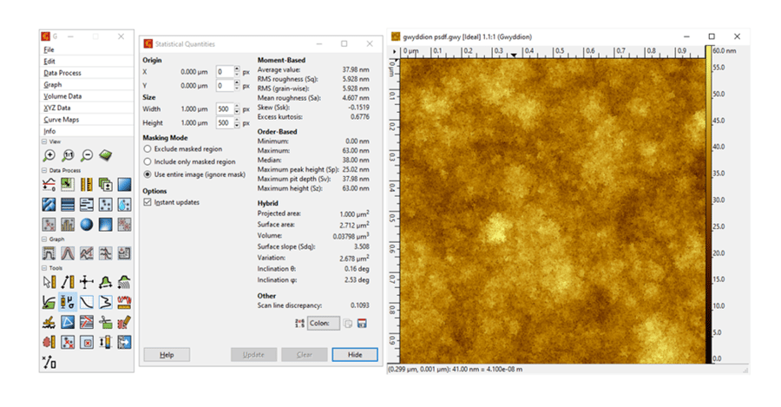Select the Mask editor pencil tool
Image resolution: width=781 pixels, height=407 pixels.
tap(124, 322)
